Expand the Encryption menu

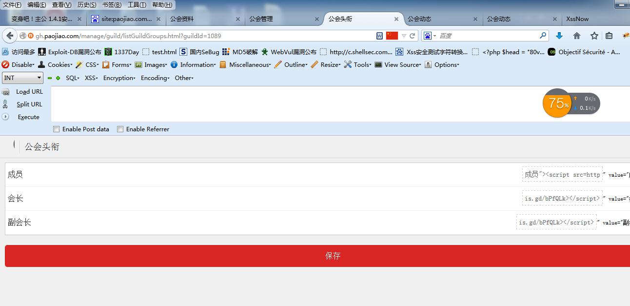(119, 78)
